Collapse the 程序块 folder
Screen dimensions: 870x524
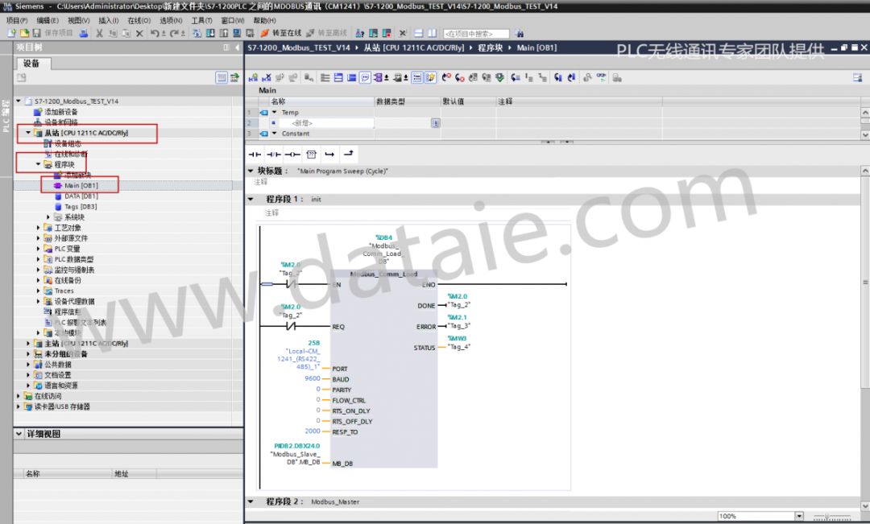[x=39, y=165]
